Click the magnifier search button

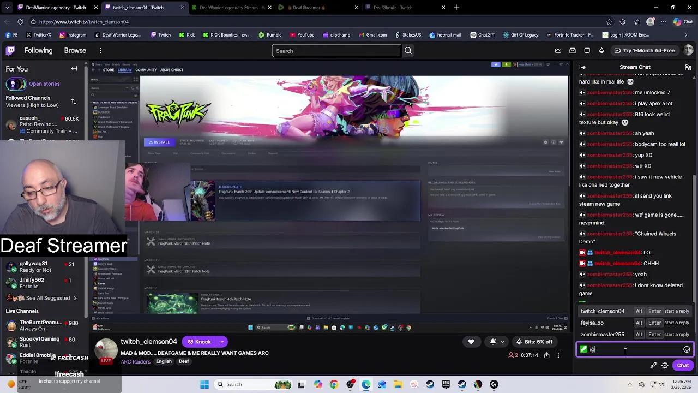[408, 51]
